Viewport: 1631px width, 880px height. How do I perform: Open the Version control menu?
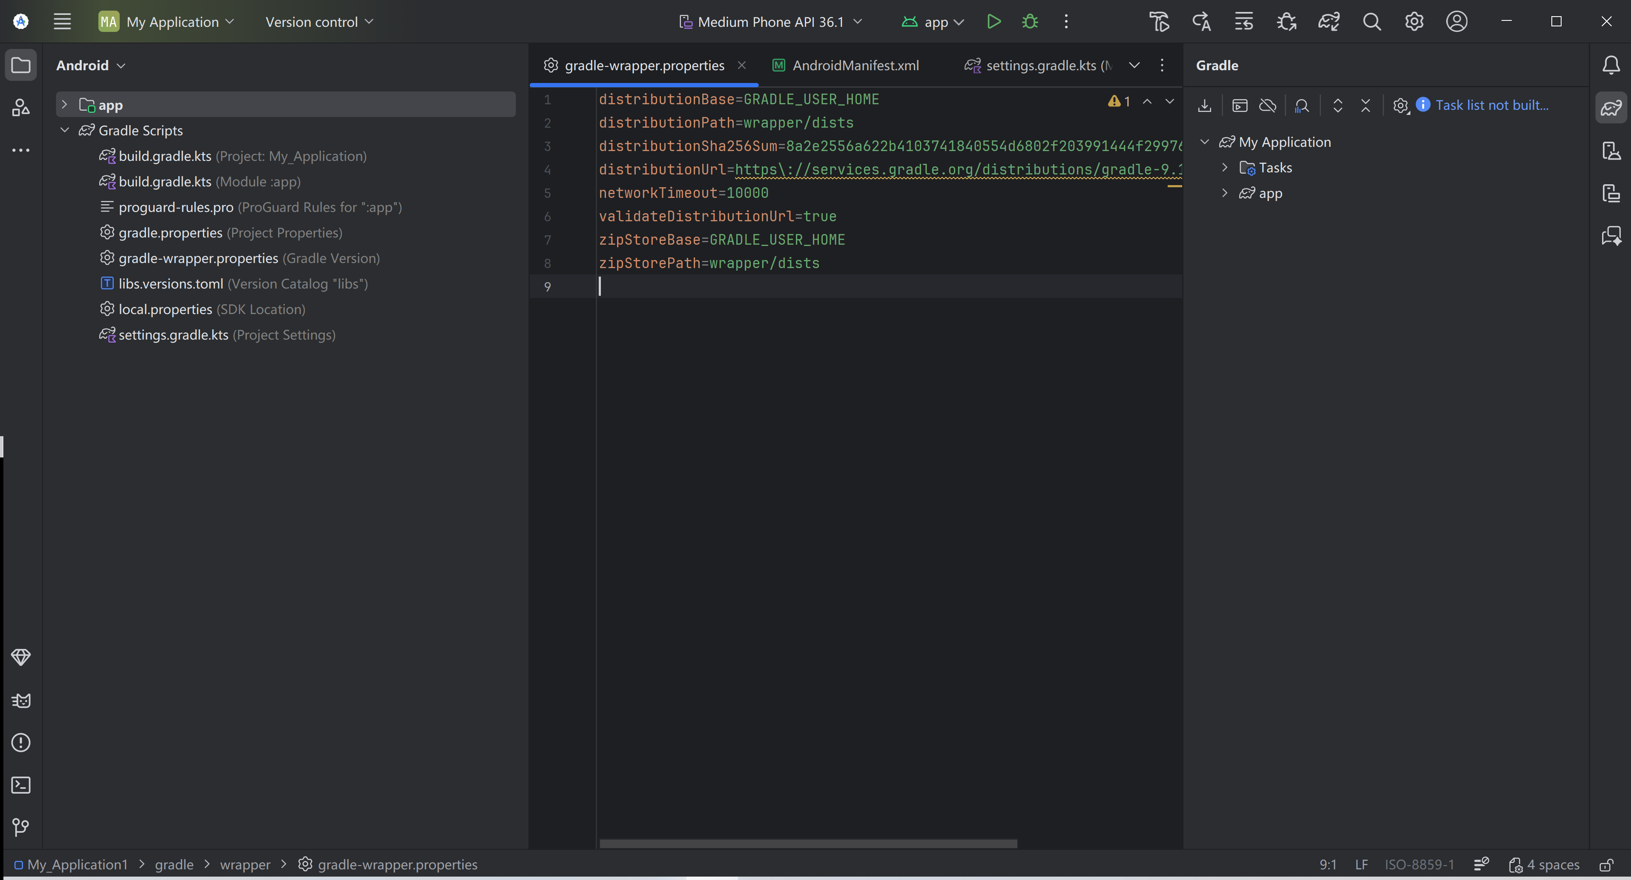319,22
